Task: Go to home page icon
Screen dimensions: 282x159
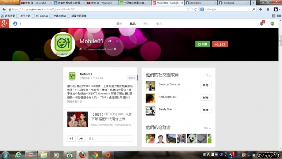Action: [x=268, y=9]
